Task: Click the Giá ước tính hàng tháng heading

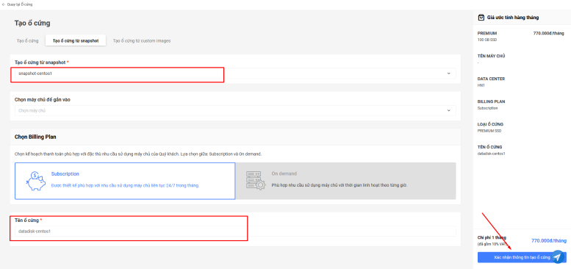Action: click(513, 17)
